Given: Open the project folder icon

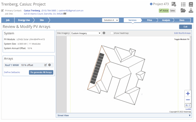Looking at the screenshot, I should (x=183, y=11).
